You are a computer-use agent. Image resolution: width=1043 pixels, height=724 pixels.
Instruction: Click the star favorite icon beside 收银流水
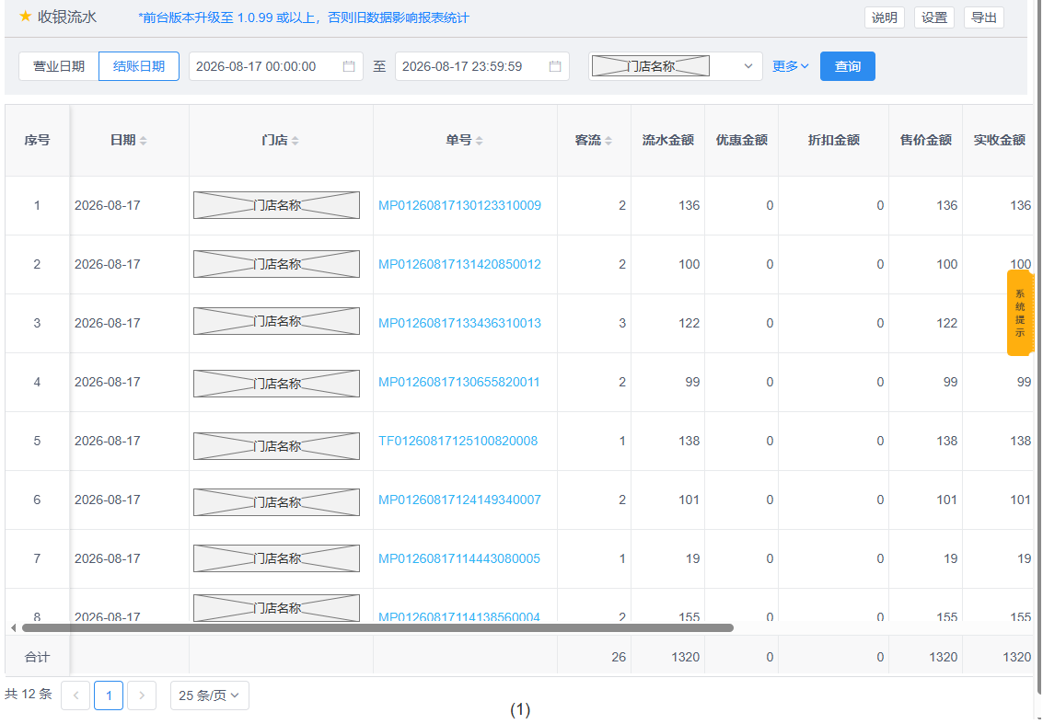pyautogui.click(x=25, y=17)
